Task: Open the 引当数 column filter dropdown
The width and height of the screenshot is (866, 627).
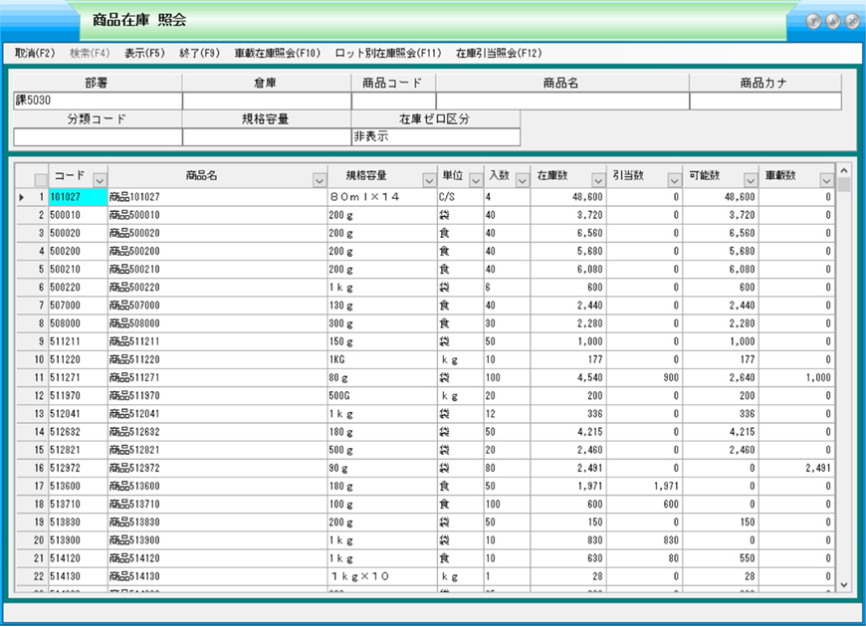Action: (674, 180)
